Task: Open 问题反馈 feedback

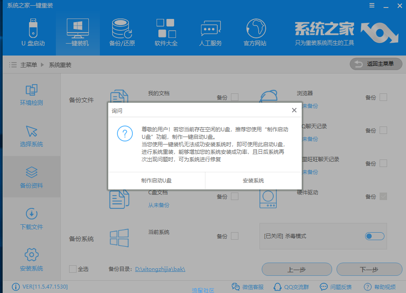Action: coord(336,287)
